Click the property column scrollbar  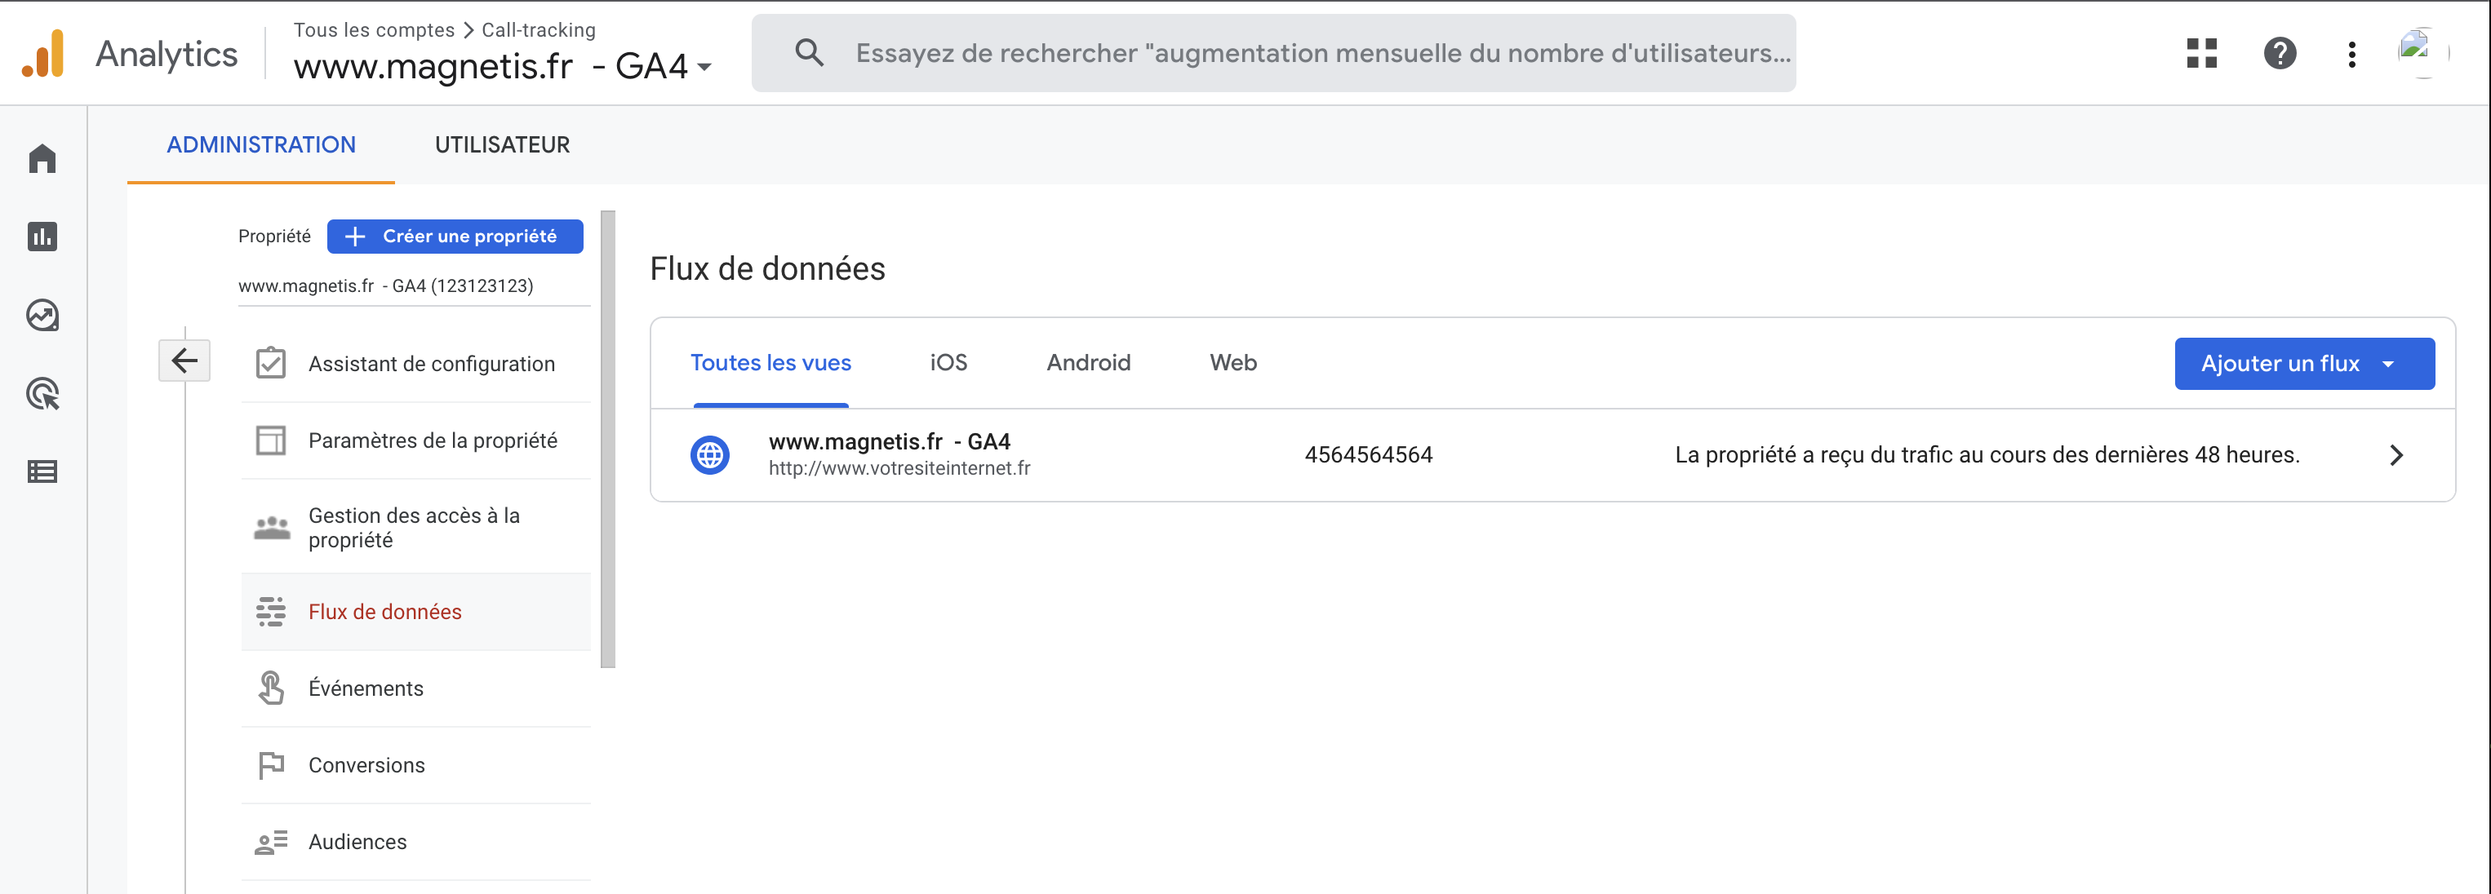pyautogui.click(x=607, y=439)
